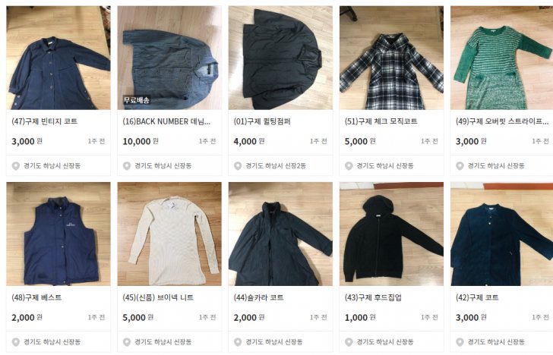The image size is (553, 355).
Task: Open the black quilted jumper photo
Action: click(280, 58)
